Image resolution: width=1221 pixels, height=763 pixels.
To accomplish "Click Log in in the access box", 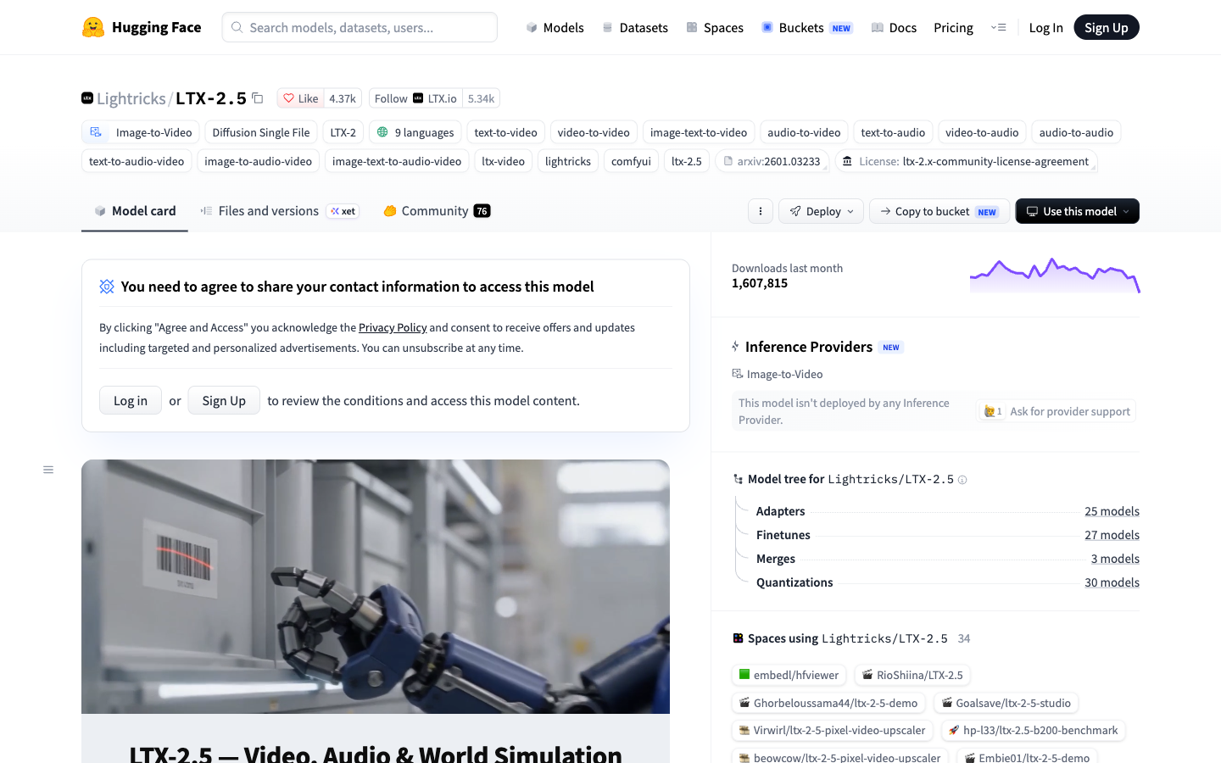I will pyautogui.click(x=131, y=400).
